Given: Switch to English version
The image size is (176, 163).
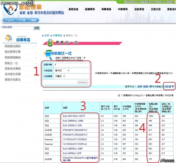Looking at the screenshot, I should click(10, 20).
